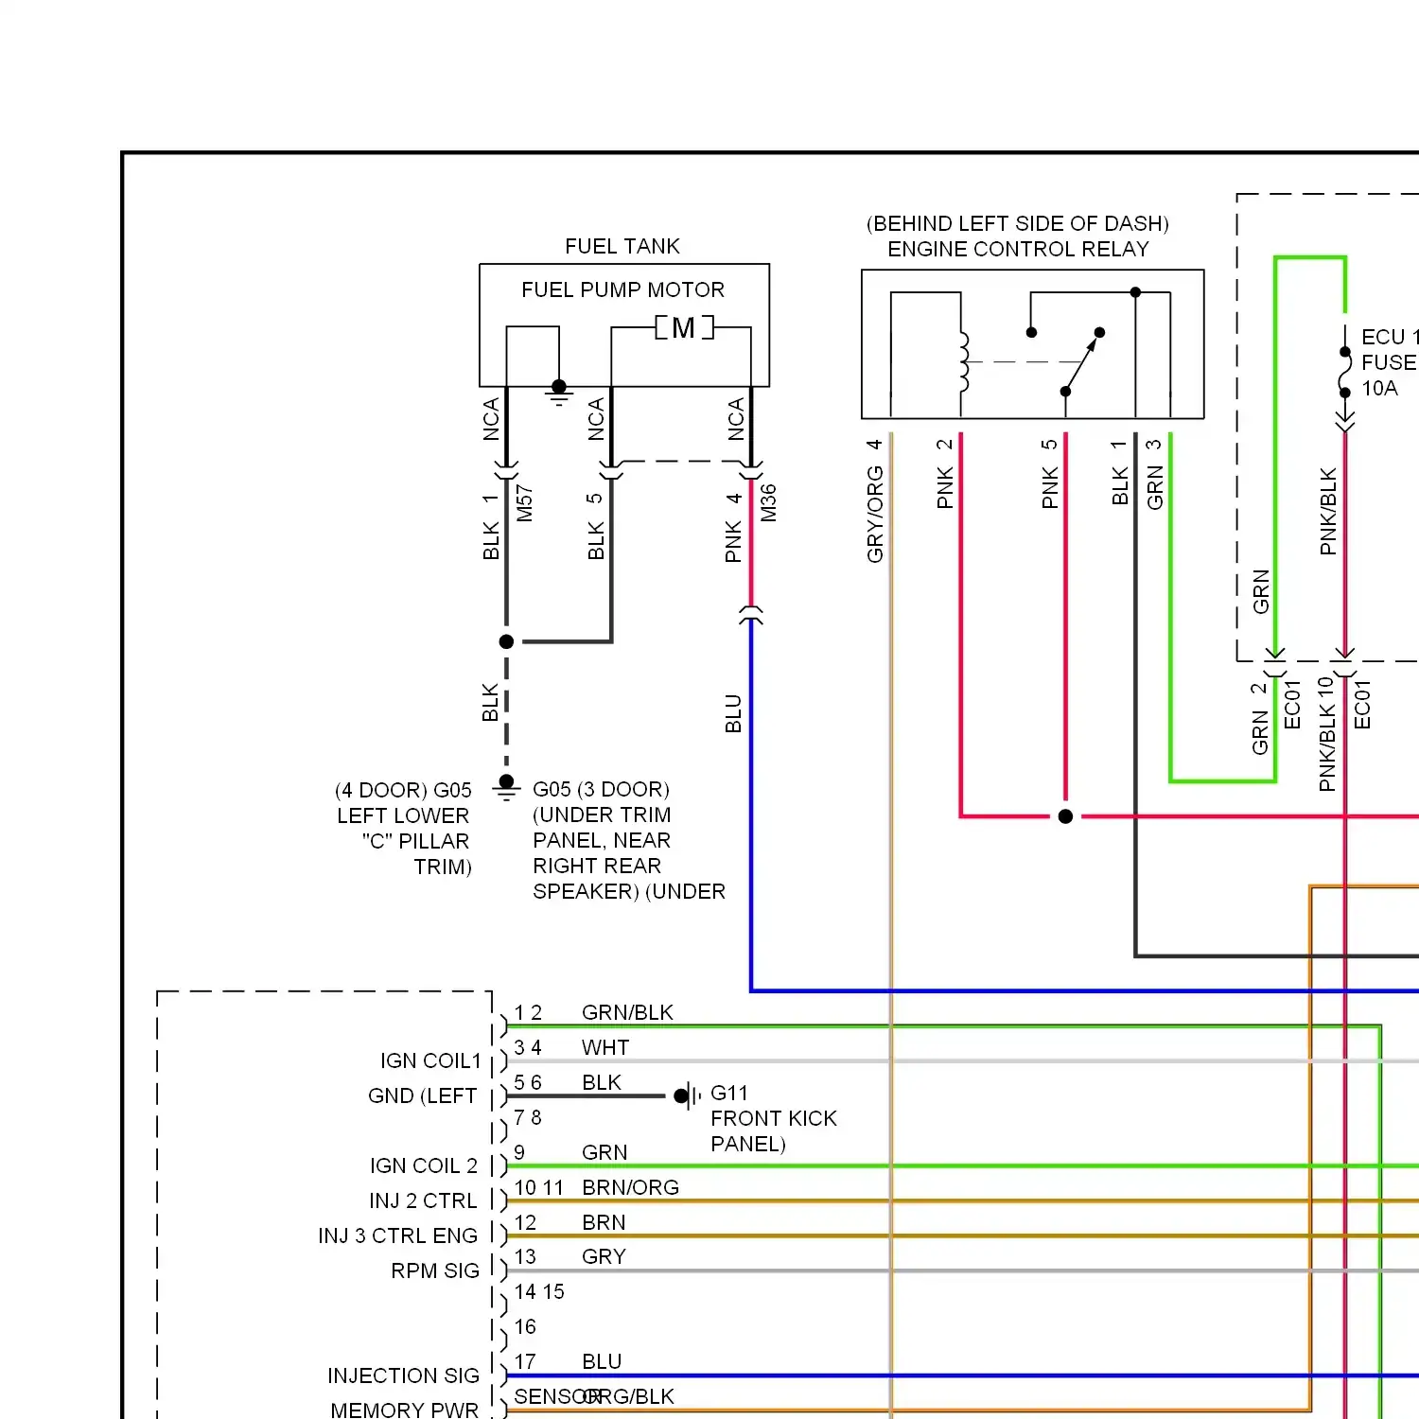
Task: Click the MEMORY PWR label
Action: click(x=405, y=1410)
